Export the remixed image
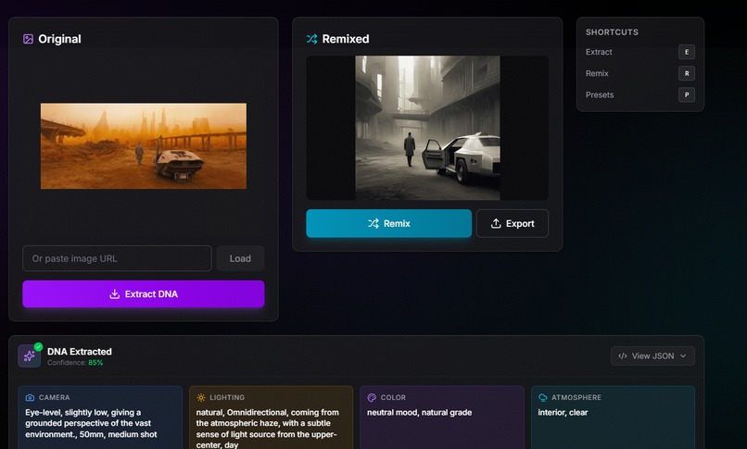Viewport: 747px width, 449px height. [513, 223]
